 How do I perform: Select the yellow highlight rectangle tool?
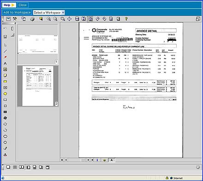pos(5,81)
